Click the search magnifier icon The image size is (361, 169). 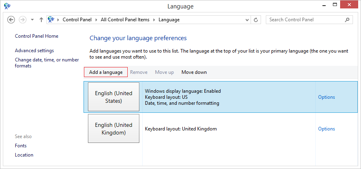click(347, 20)
